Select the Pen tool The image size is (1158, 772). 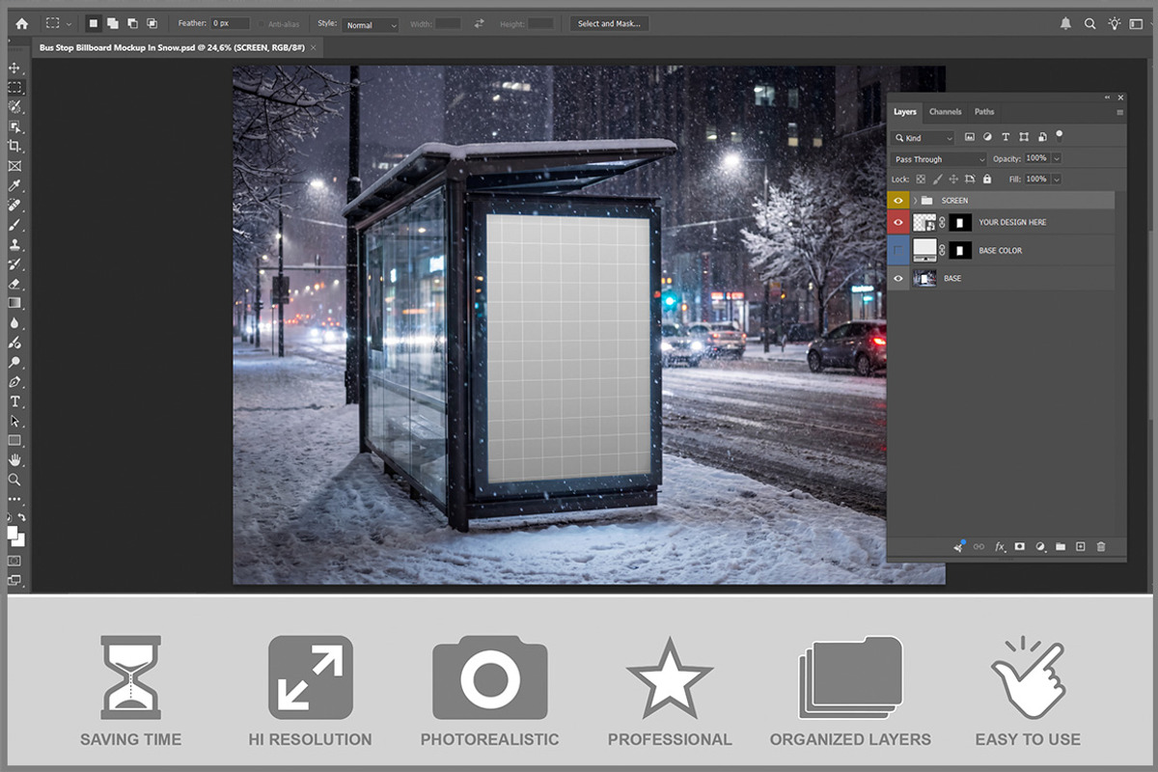(14, 381)
